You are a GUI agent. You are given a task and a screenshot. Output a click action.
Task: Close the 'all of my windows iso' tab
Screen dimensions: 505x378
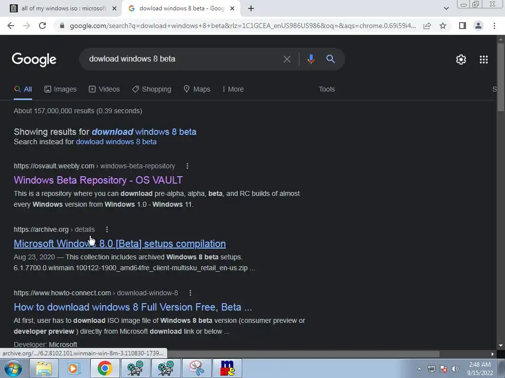coord(114,8)
